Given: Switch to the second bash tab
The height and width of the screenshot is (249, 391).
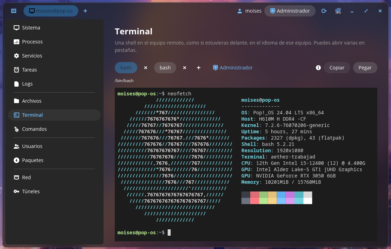Looking at the screenshot, I should 165,68.
